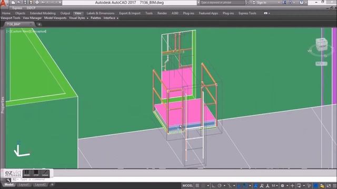The height and width of the screenshot is (189, 337).
Task: Toggle annotation visibility blue icon
Action: click(255, 185)
